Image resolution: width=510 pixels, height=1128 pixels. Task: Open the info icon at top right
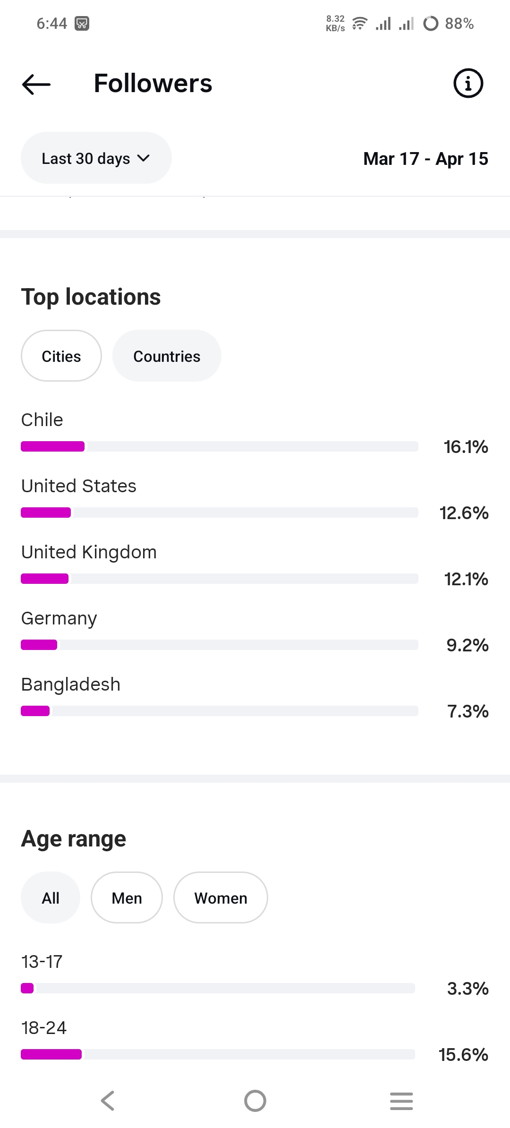tap(468, 84)
